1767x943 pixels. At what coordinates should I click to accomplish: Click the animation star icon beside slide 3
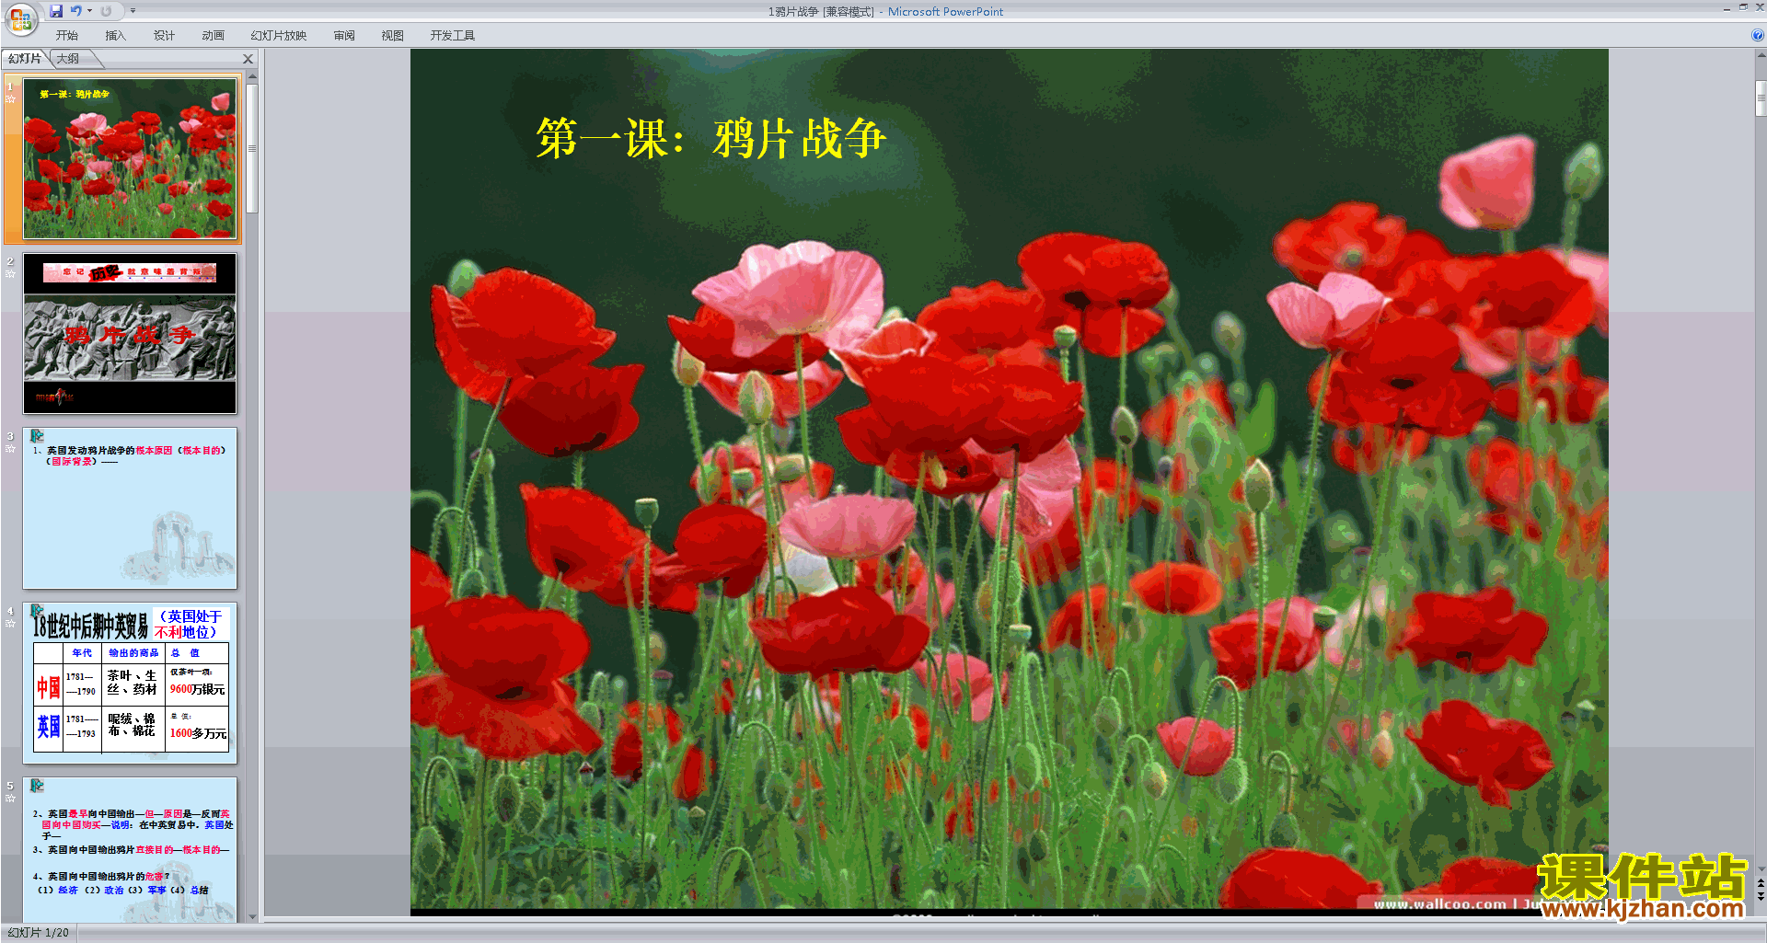coord(11,449)
